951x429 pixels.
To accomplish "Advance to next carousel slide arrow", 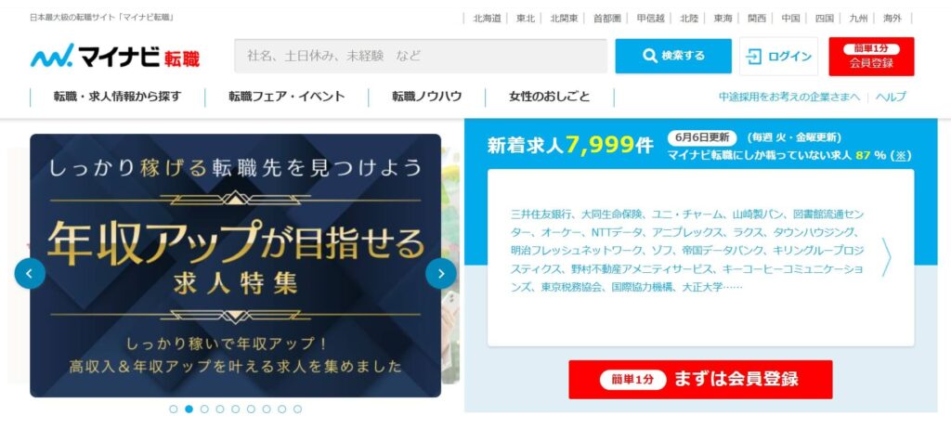I will point(441,273).
